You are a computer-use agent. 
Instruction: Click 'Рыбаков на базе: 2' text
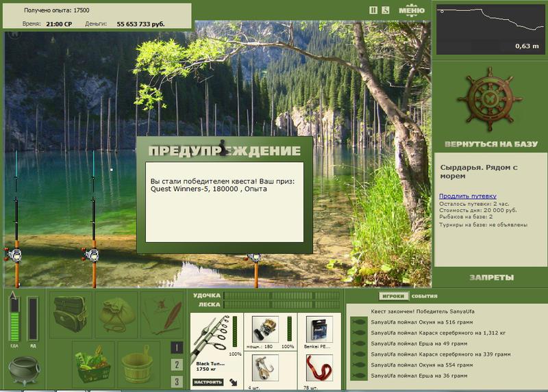tap(466, 217)
